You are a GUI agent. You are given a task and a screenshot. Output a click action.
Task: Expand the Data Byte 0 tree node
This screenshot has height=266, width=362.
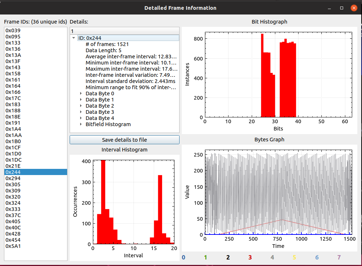click(x=81, y=93)
